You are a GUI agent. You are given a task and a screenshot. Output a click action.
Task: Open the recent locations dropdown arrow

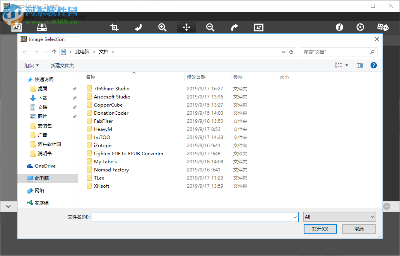(45, 52)
